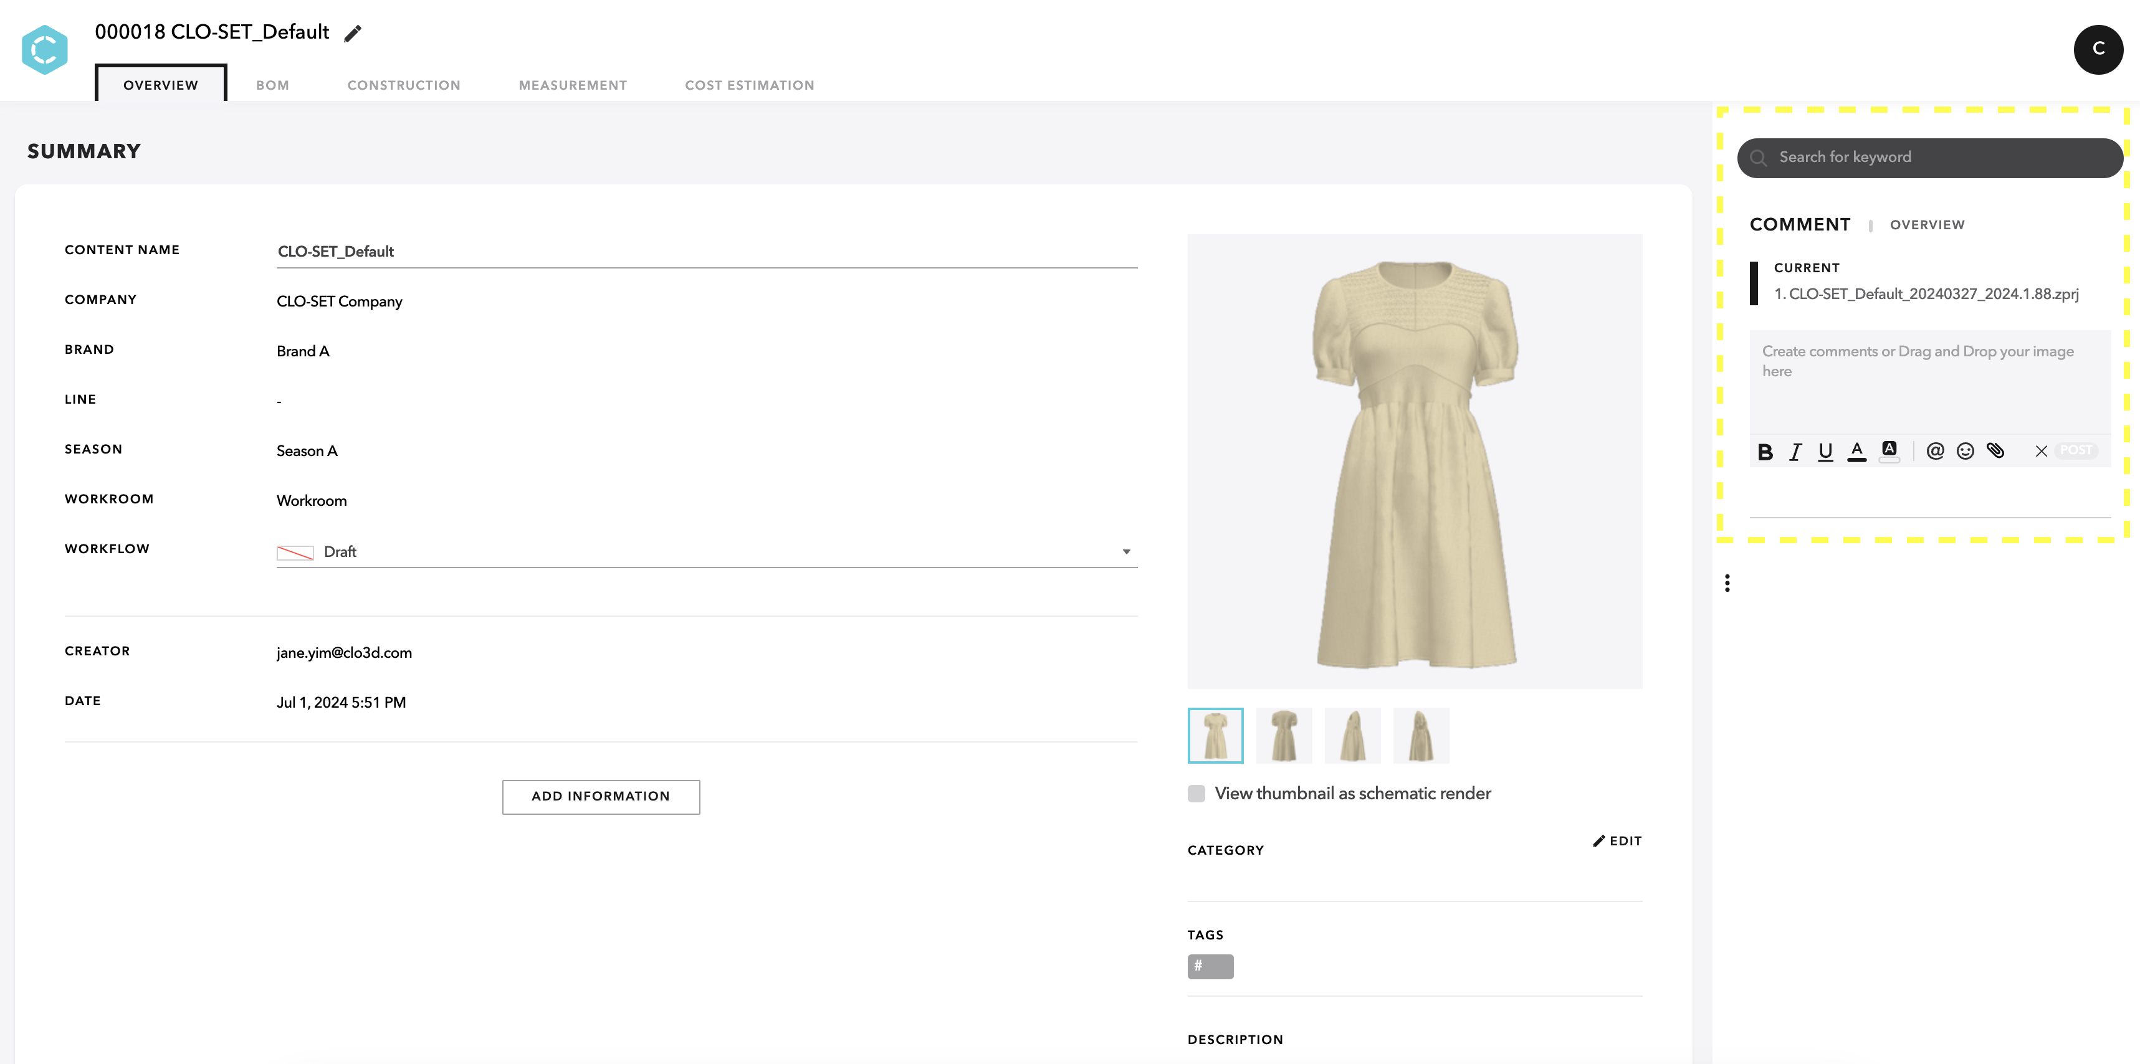Open three-dot more options menu

(x=1727, y=583)
